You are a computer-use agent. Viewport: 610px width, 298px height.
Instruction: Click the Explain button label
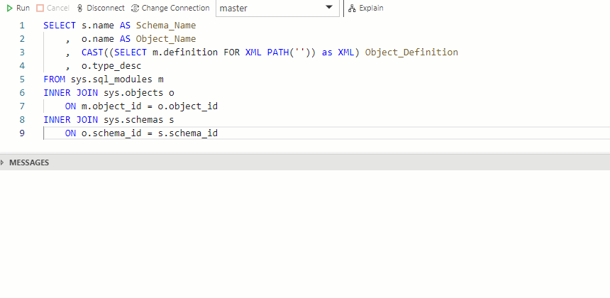[371, 9]
